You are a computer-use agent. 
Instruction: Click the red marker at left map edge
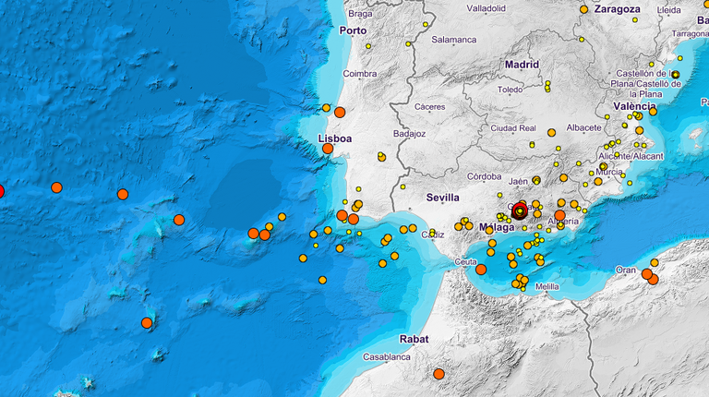pos(0,191)
